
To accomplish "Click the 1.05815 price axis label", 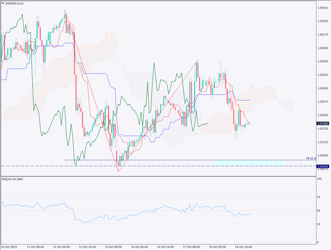I will pyautogui.click(x=322, y=75).
